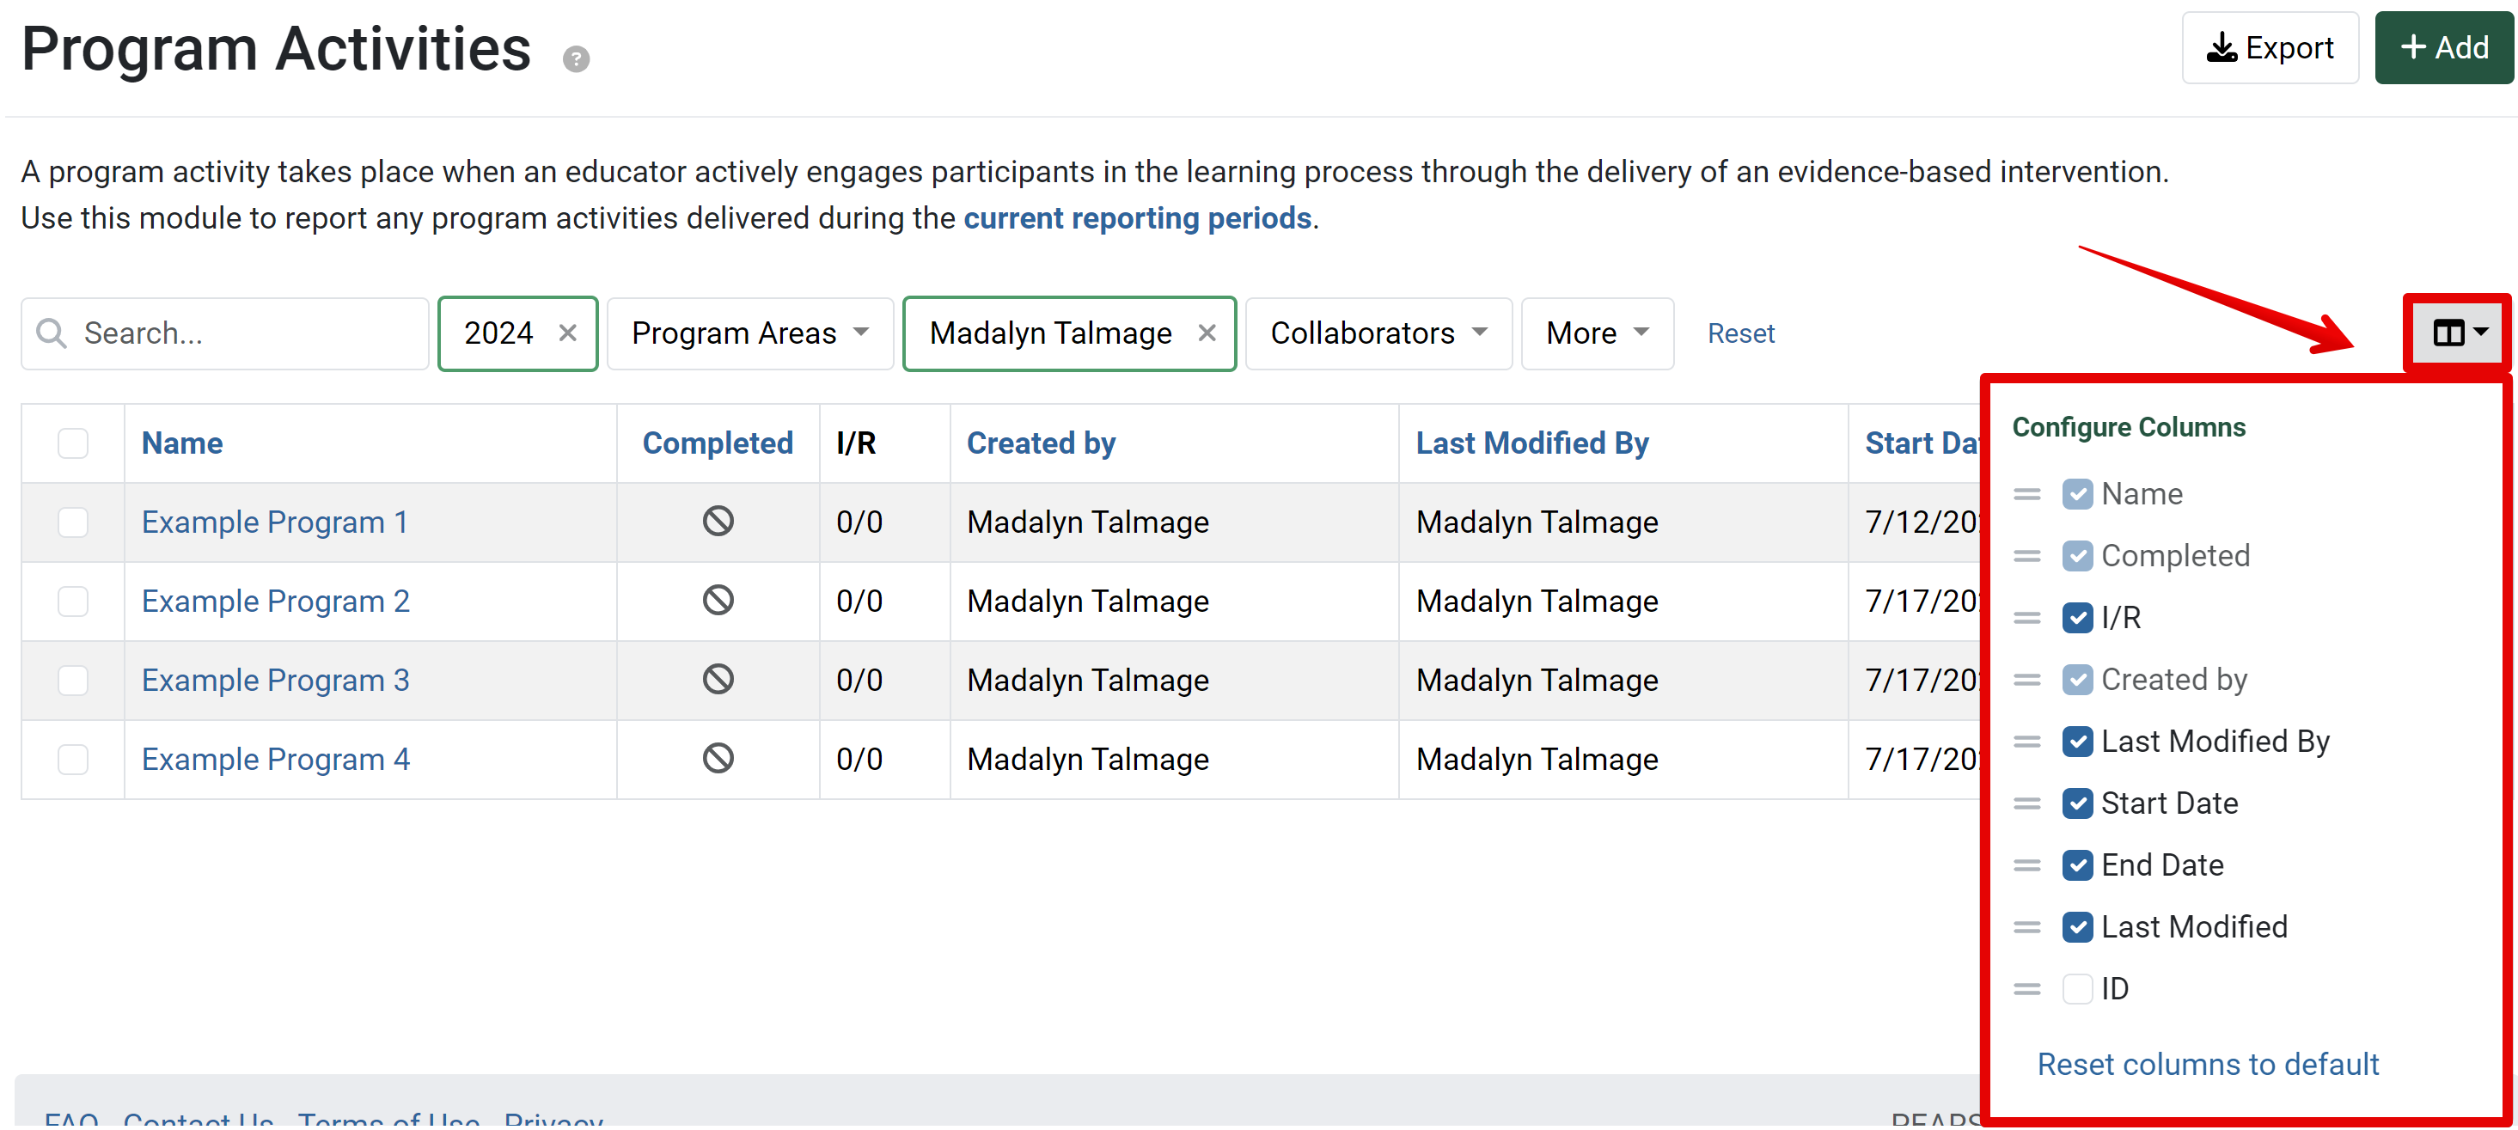Open Example Program 2 link
Viewport: 2518px width, 1130px height.
coord(275,602)
